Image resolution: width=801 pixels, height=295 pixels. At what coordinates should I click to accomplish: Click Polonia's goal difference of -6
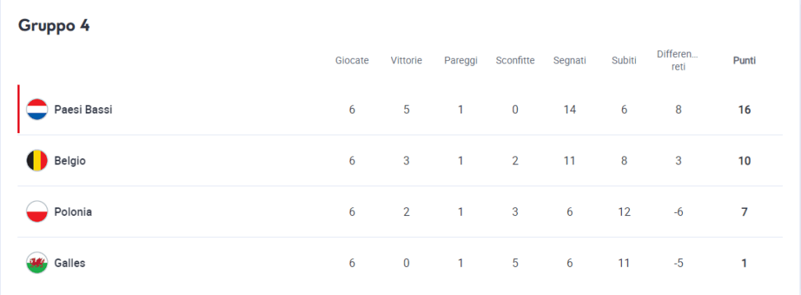(678, 211)
